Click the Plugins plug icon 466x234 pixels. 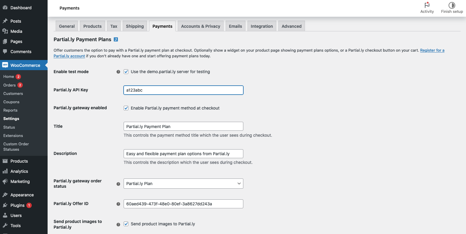tap(5, 205)
